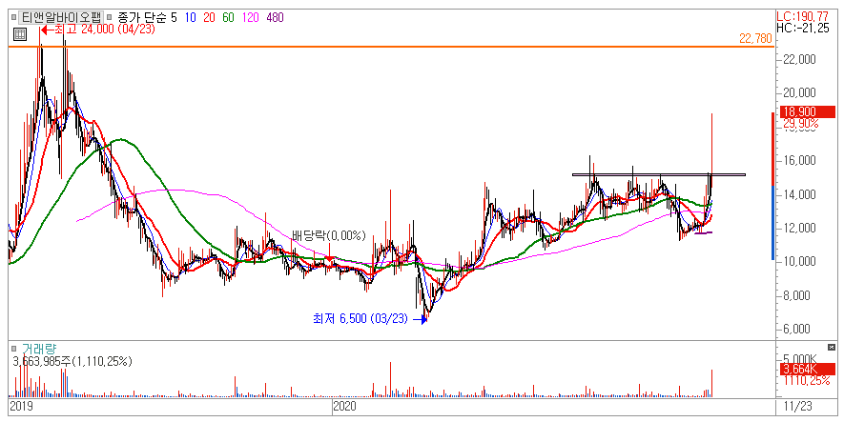
Task: Close the 거래량 volume panel
Action: click(833, 348)
